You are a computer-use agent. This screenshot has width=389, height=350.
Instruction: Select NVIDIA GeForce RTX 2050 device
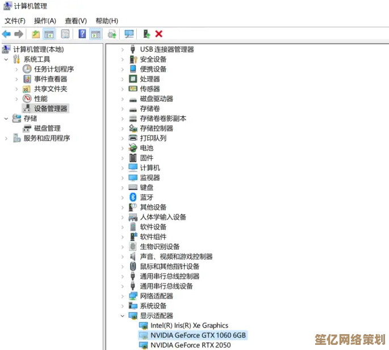[190, 345]
